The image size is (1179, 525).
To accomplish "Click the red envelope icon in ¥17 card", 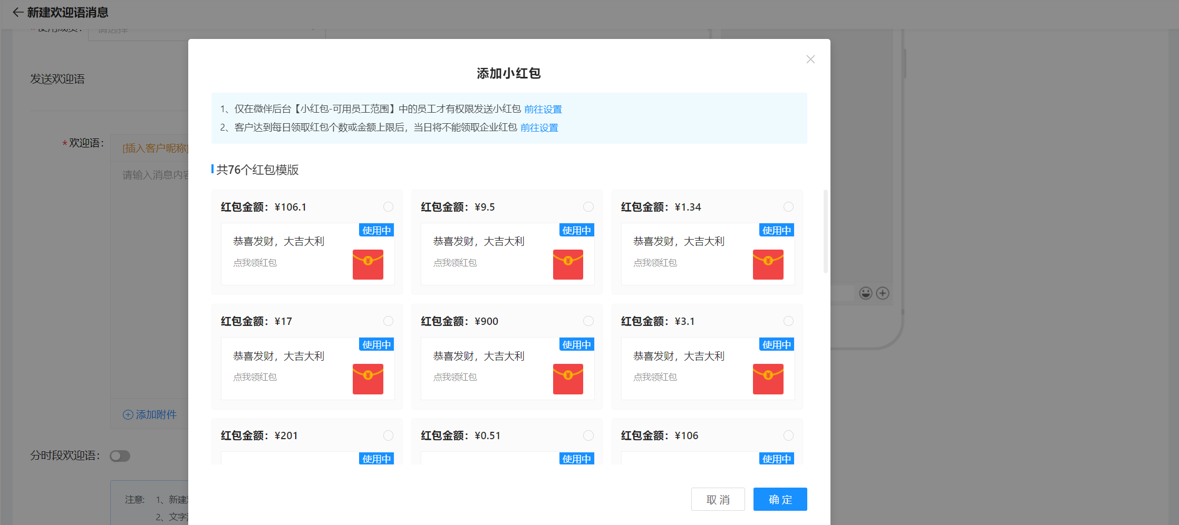I will (x=368, y=379).
